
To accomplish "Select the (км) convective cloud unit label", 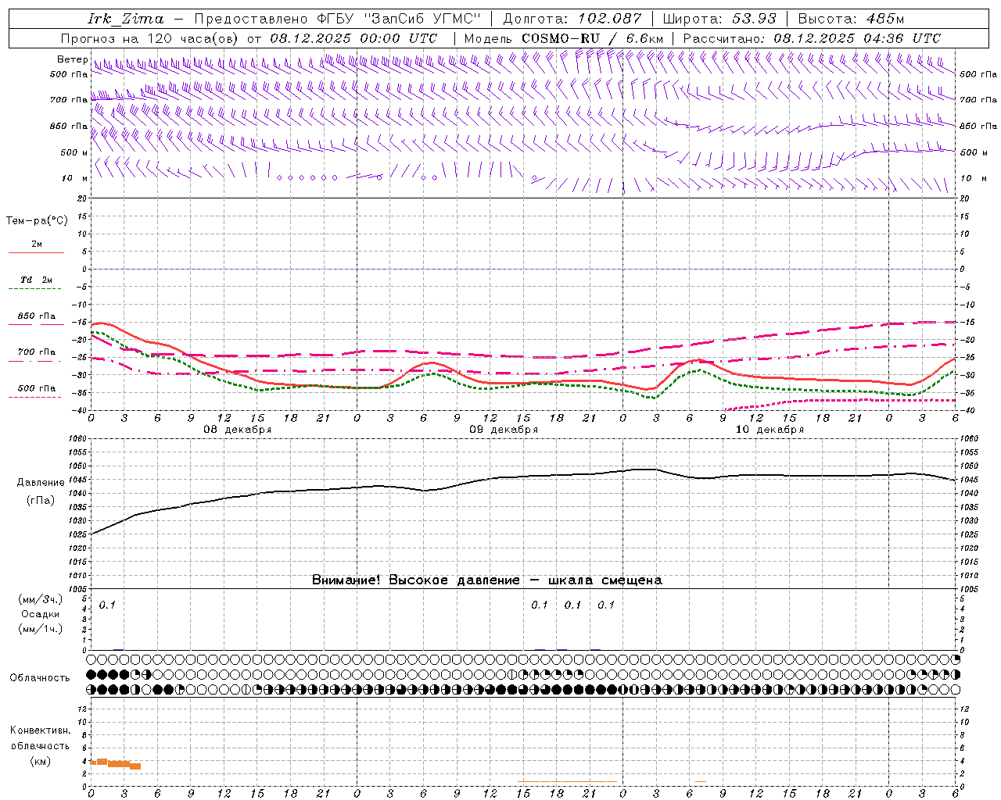I will pyautogui.click(x=40, y=761).
